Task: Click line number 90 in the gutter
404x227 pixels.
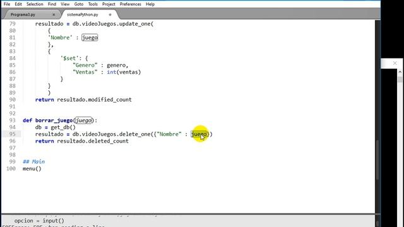Action: (13, 100)
